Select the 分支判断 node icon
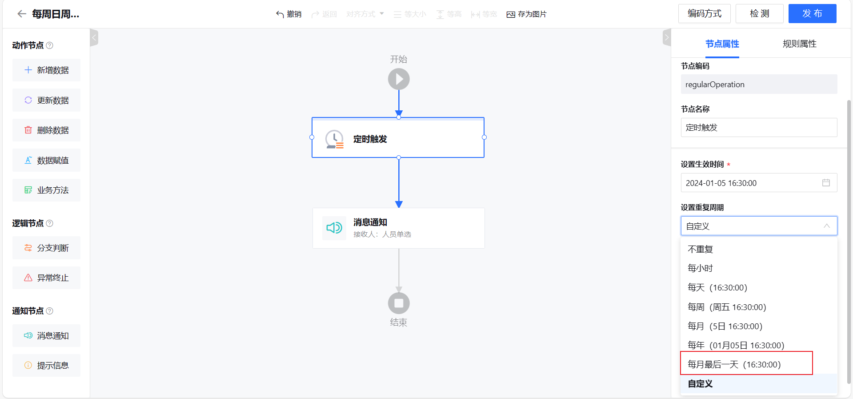Screen dimensions: 853x399 (28, 248)
